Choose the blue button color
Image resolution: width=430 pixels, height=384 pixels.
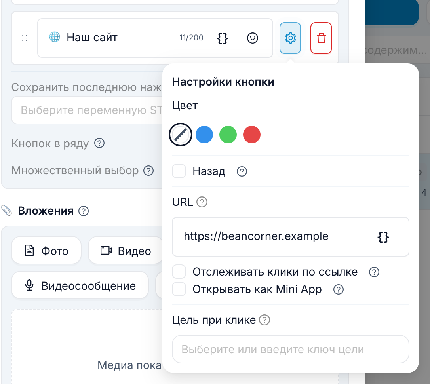(204, 135)
